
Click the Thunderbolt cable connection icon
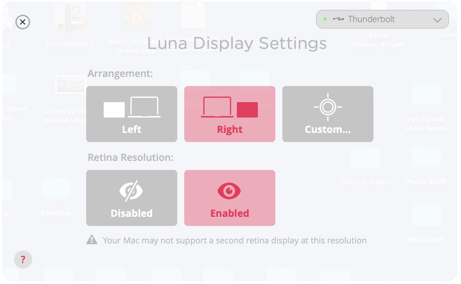tap(338, 19)
